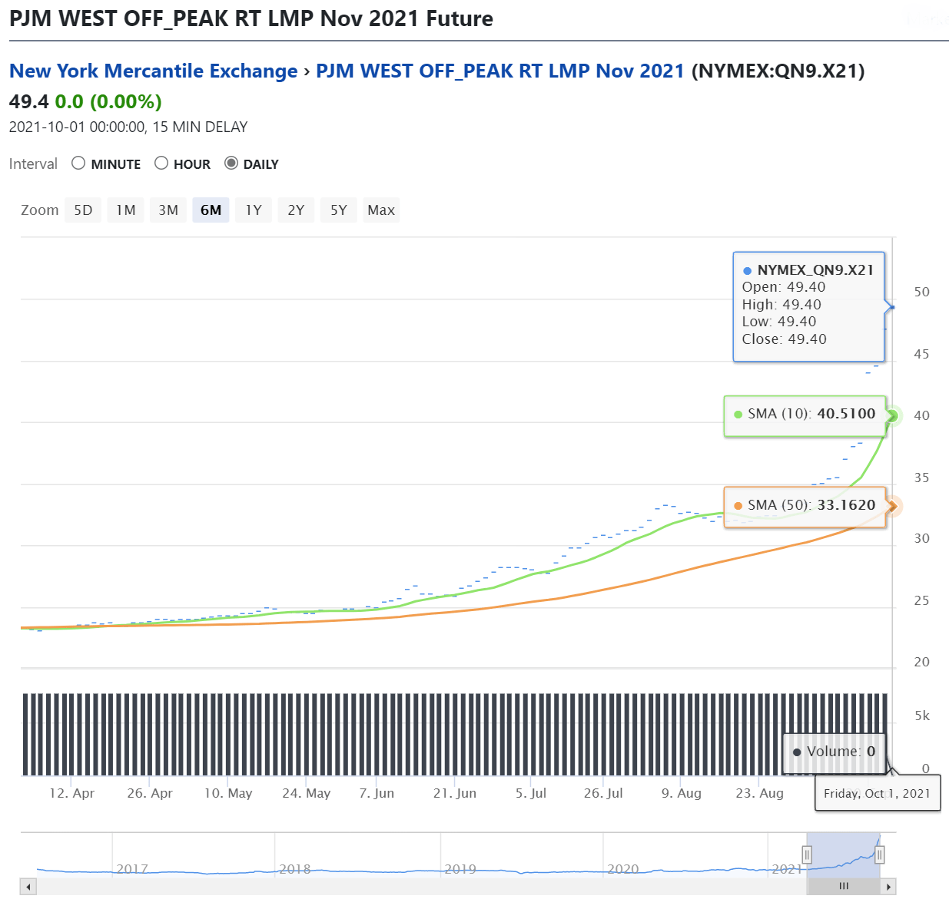This screenshot has width=949, height=899.
Task: Select the MINUTE interval radio button
Action: [78, 164]
